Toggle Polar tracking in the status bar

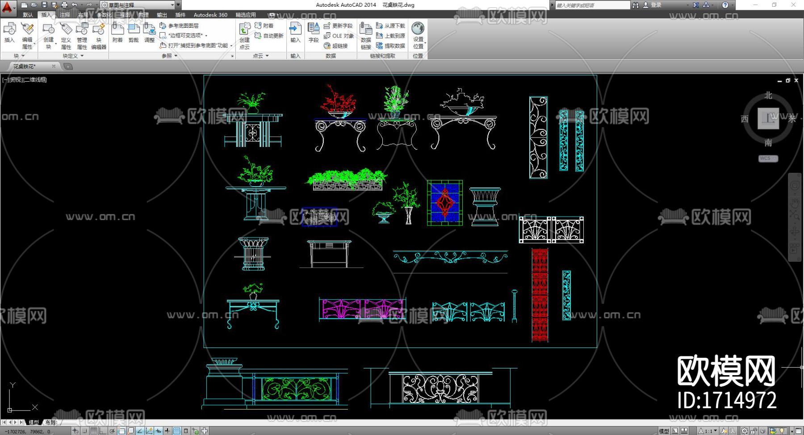(x=112, y=431)
